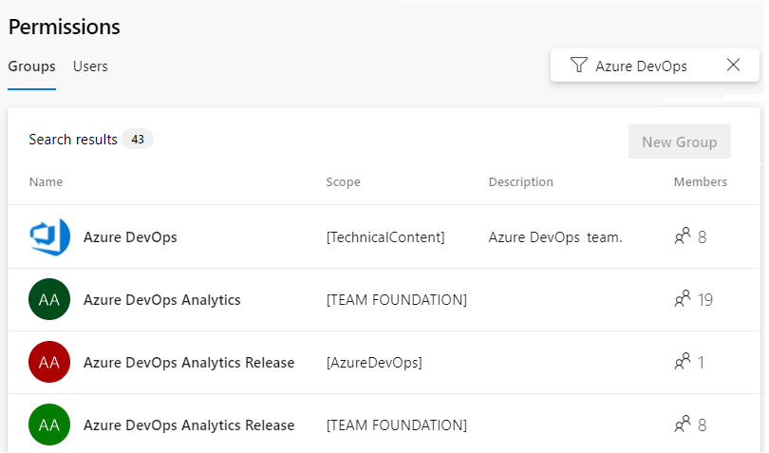Click the [AzureDevOps] scope cell
This screenshot has width=769, height=453.
pyautogui.click(x=374, y=363)
